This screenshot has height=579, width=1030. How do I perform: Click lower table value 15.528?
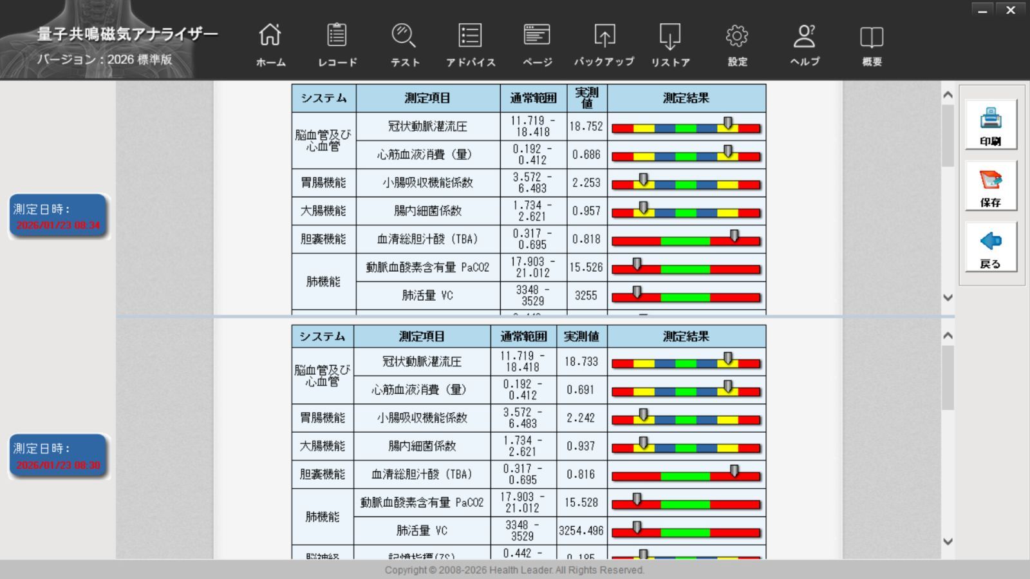[581, 502]
